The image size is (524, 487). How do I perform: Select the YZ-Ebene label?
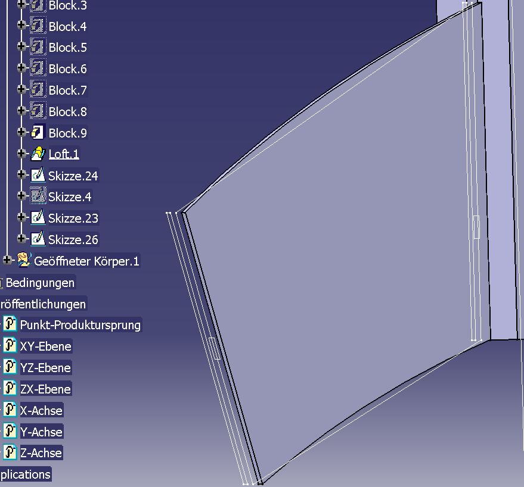[x=45, y=367]
